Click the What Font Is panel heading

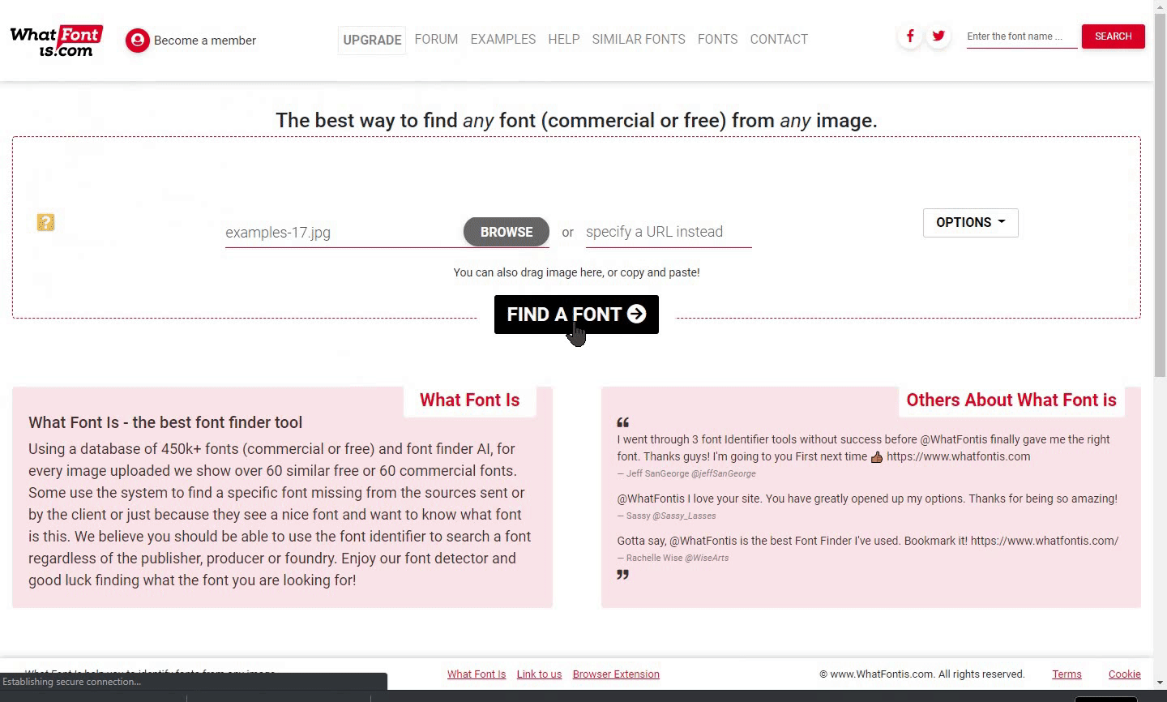click(469, 400)
